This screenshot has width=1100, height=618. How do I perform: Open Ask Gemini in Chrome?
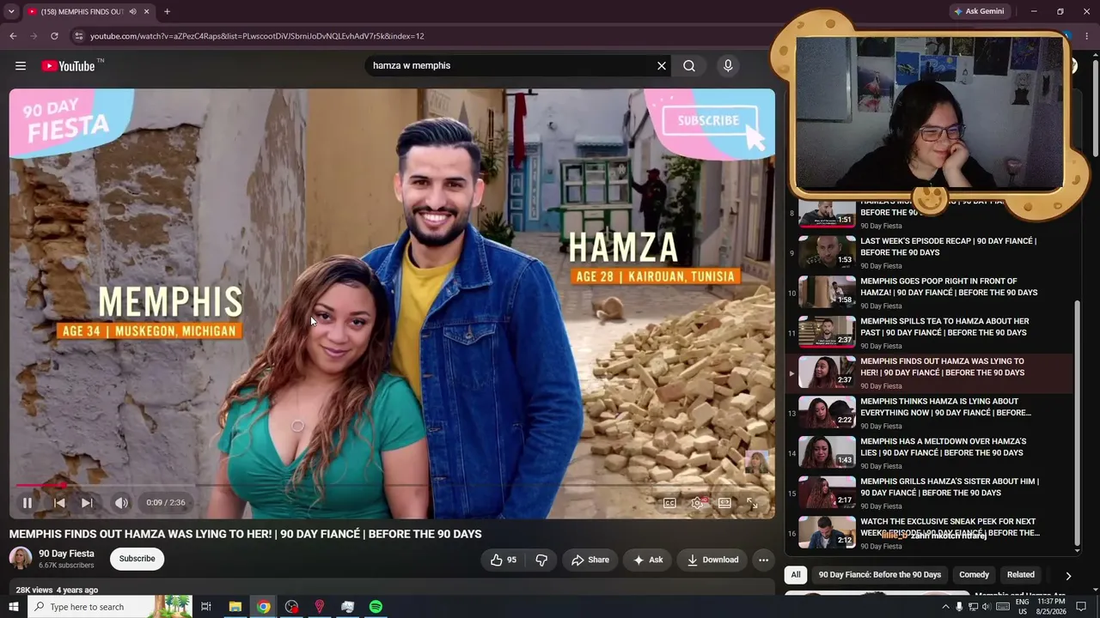point(978,11)
